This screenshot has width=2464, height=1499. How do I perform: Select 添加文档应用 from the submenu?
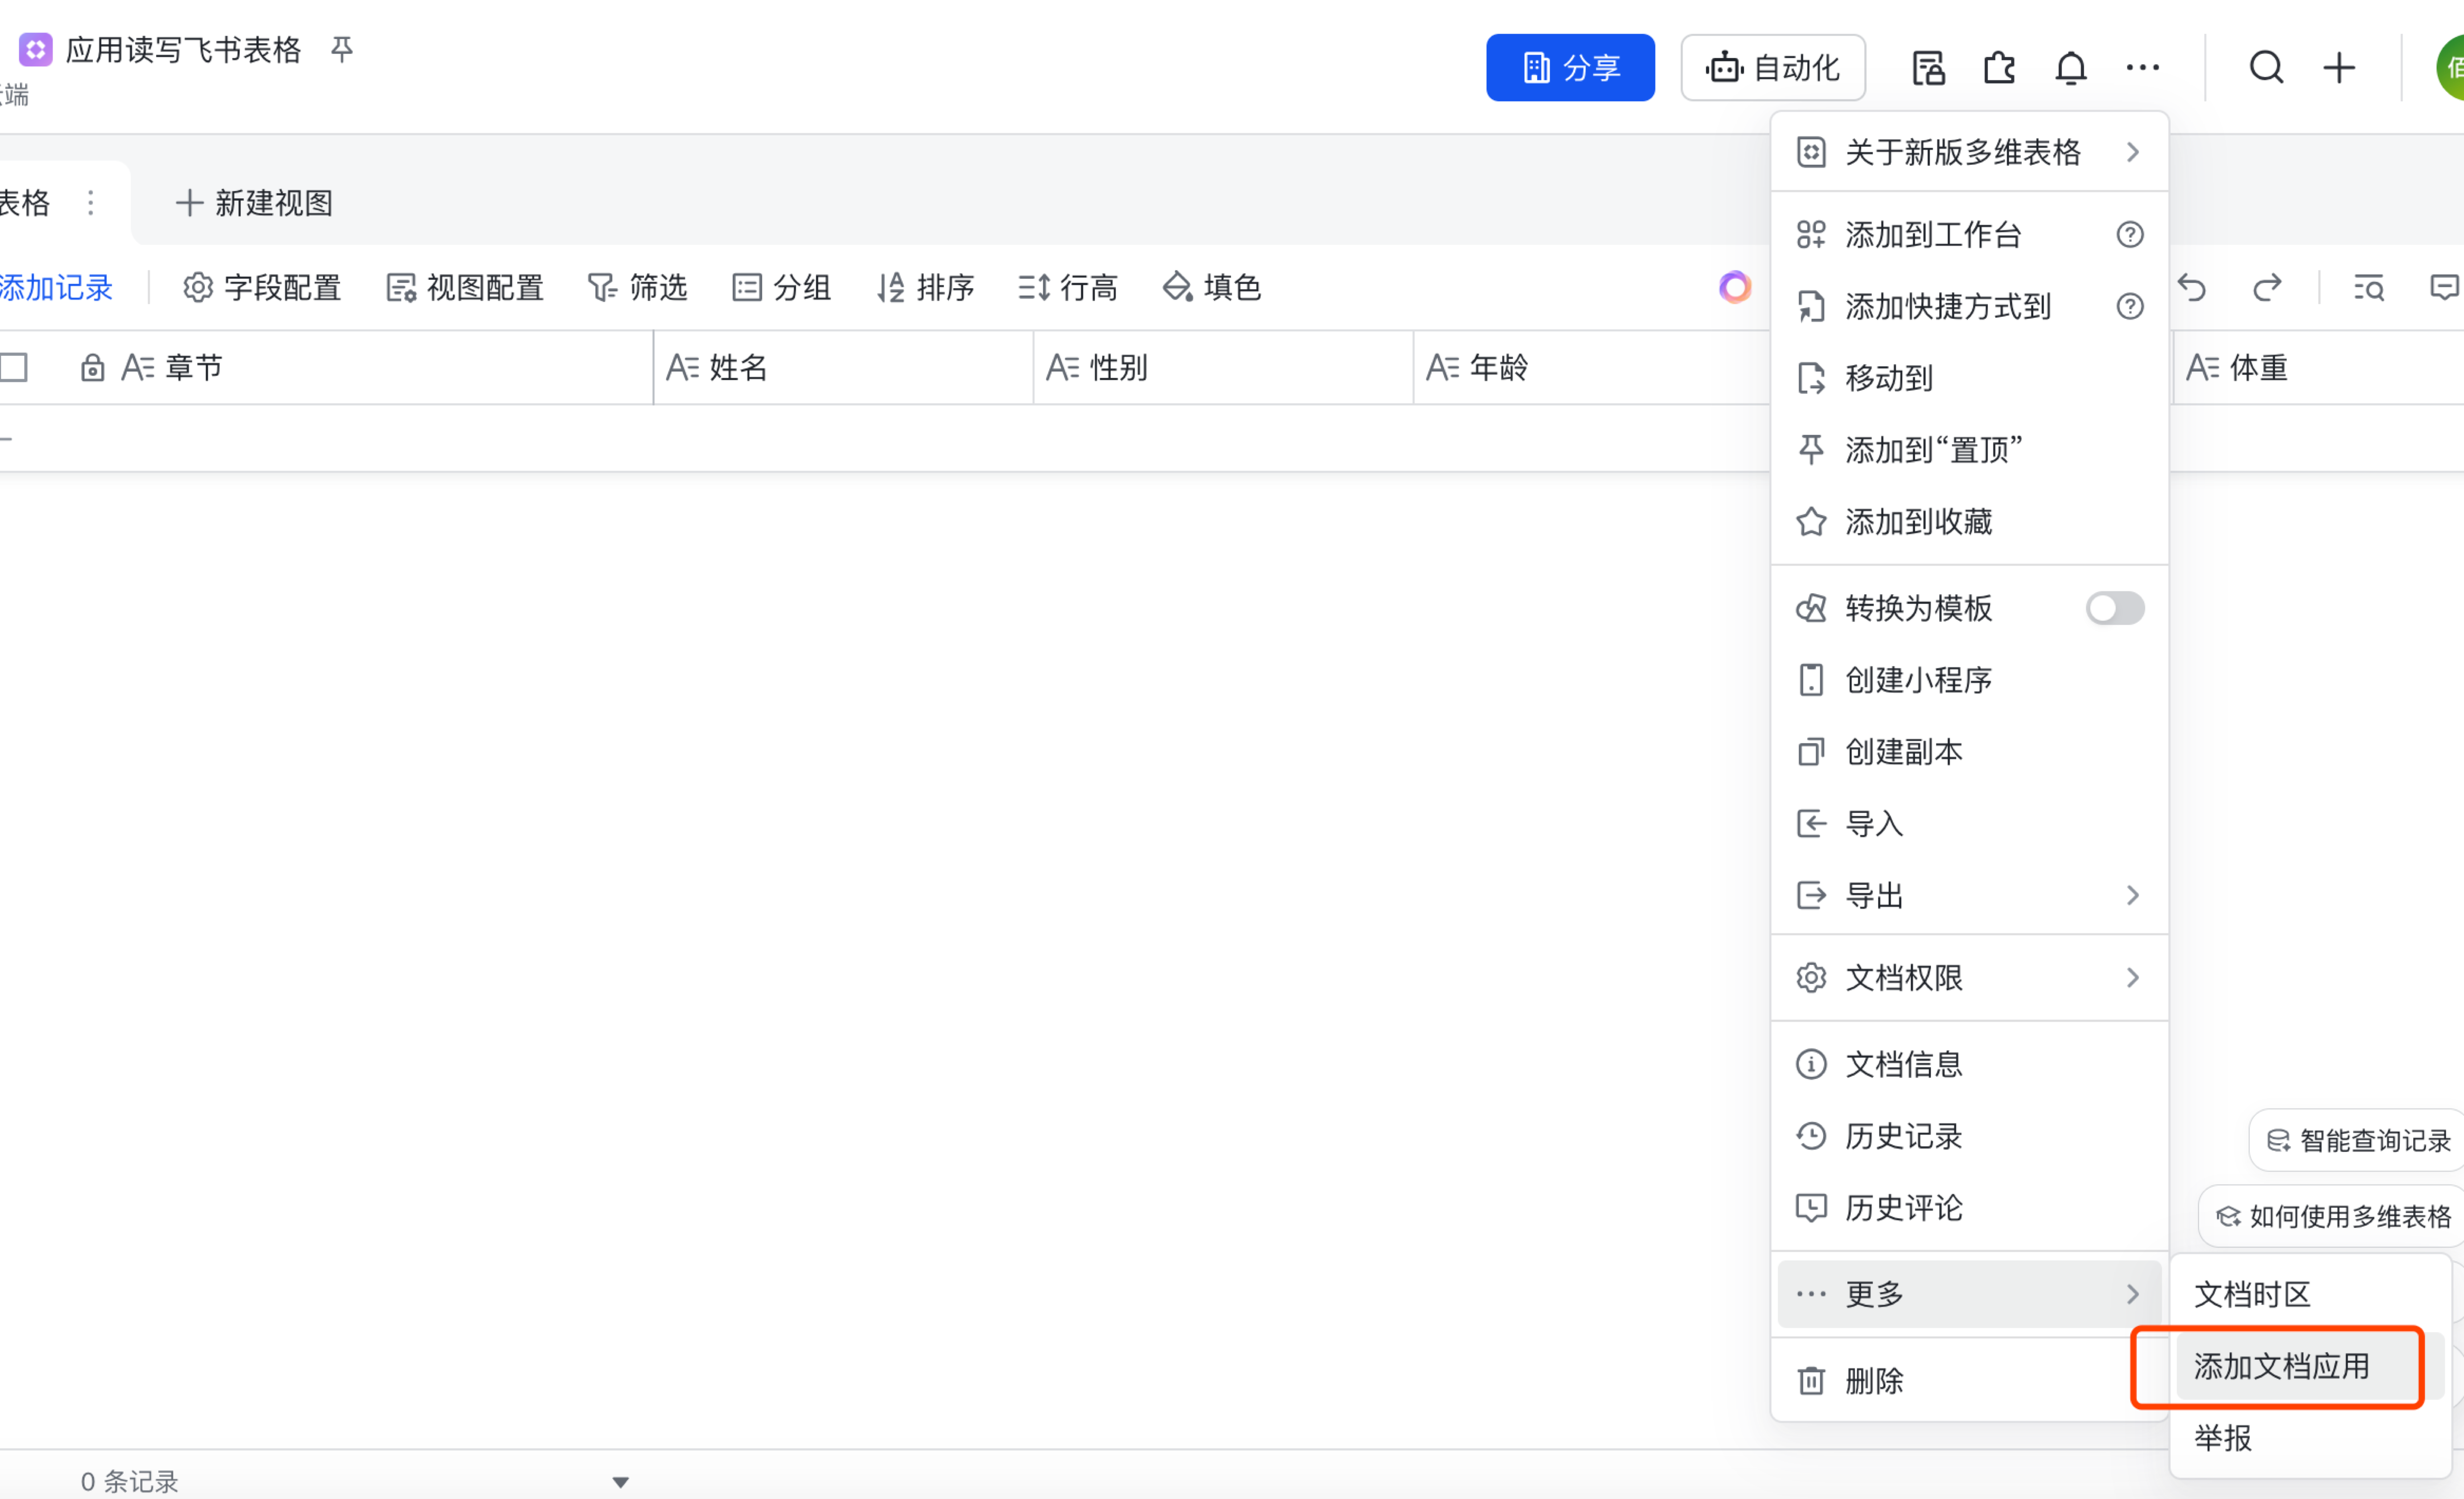tap(2281, 1366)
